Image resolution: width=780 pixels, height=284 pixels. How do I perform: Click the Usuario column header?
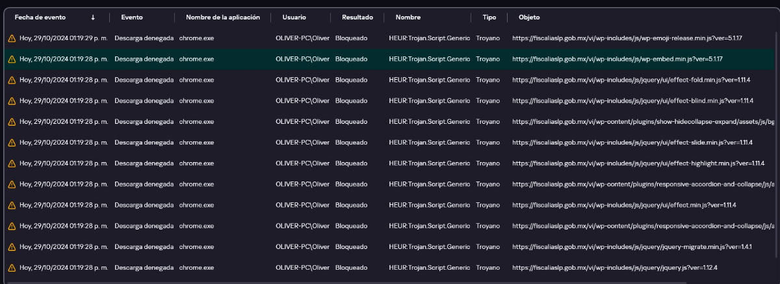(294, 18)
